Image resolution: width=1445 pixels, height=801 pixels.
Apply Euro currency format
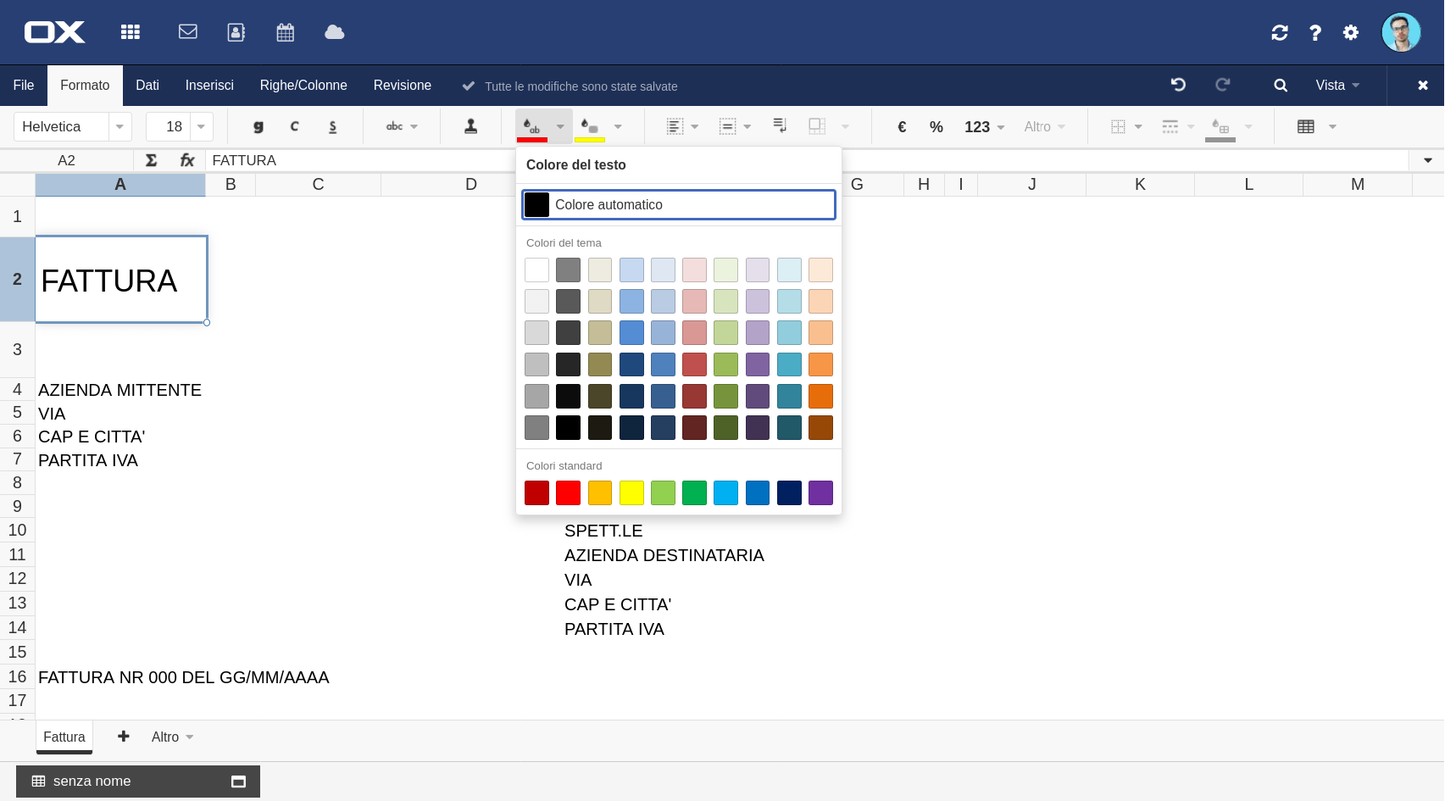coord(902,126)
